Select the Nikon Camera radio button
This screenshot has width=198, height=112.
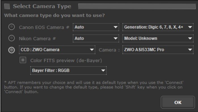[12, 38]
